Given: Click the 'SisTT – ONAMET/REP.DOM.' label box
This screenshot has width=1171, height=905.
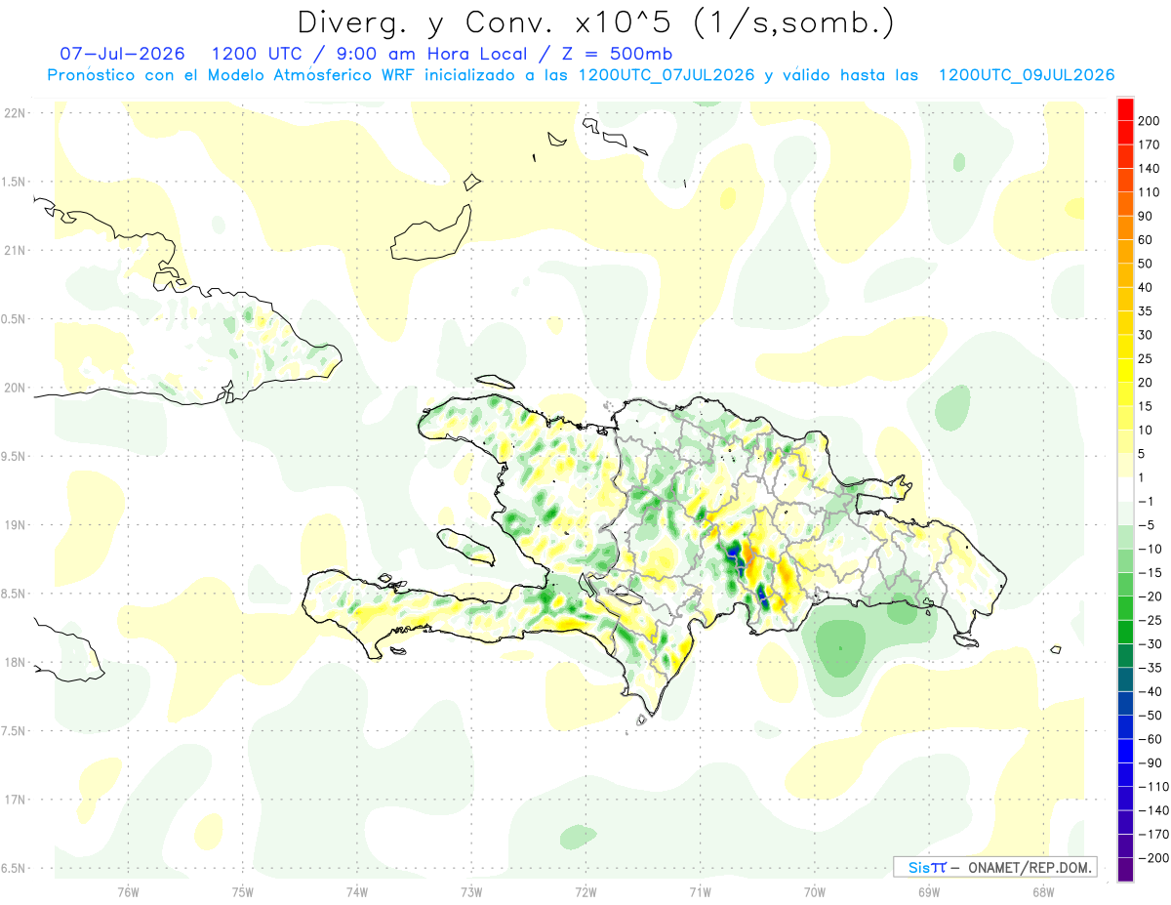Looking at the screenshot, I should pos(994,867).
